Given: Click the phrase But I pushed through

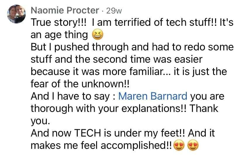Looking at the screenshot, I should [x=79, y=47].
